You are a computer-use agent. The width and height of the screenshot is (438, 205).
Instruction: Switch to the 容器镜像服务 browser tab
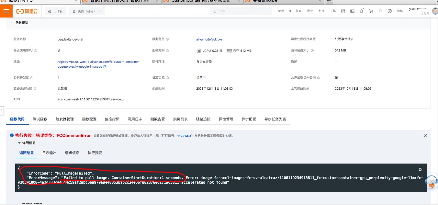(x=283, y=1)
